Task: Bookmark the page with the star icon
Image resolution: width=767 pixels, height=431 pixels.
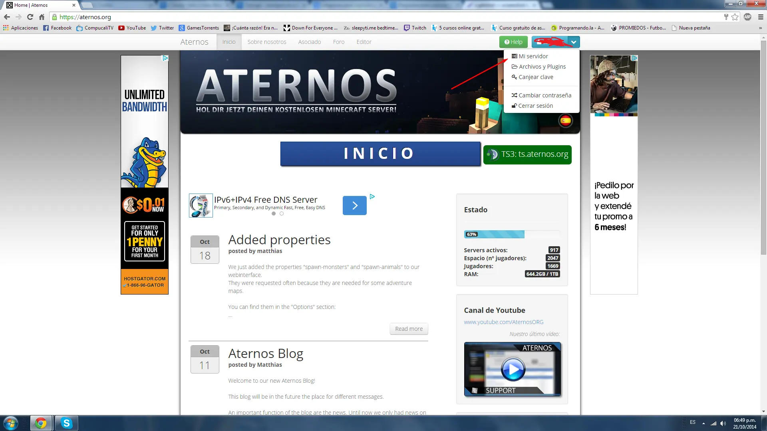Action: coord(735,17)
